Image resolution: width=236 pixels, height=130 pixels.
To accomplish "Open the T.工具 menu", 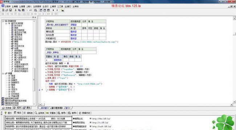I will click(x=60, y=6).
